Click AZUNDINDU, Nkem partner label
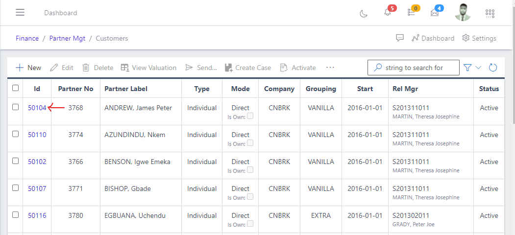Viewport: 515px width, 235px height. 135,135
